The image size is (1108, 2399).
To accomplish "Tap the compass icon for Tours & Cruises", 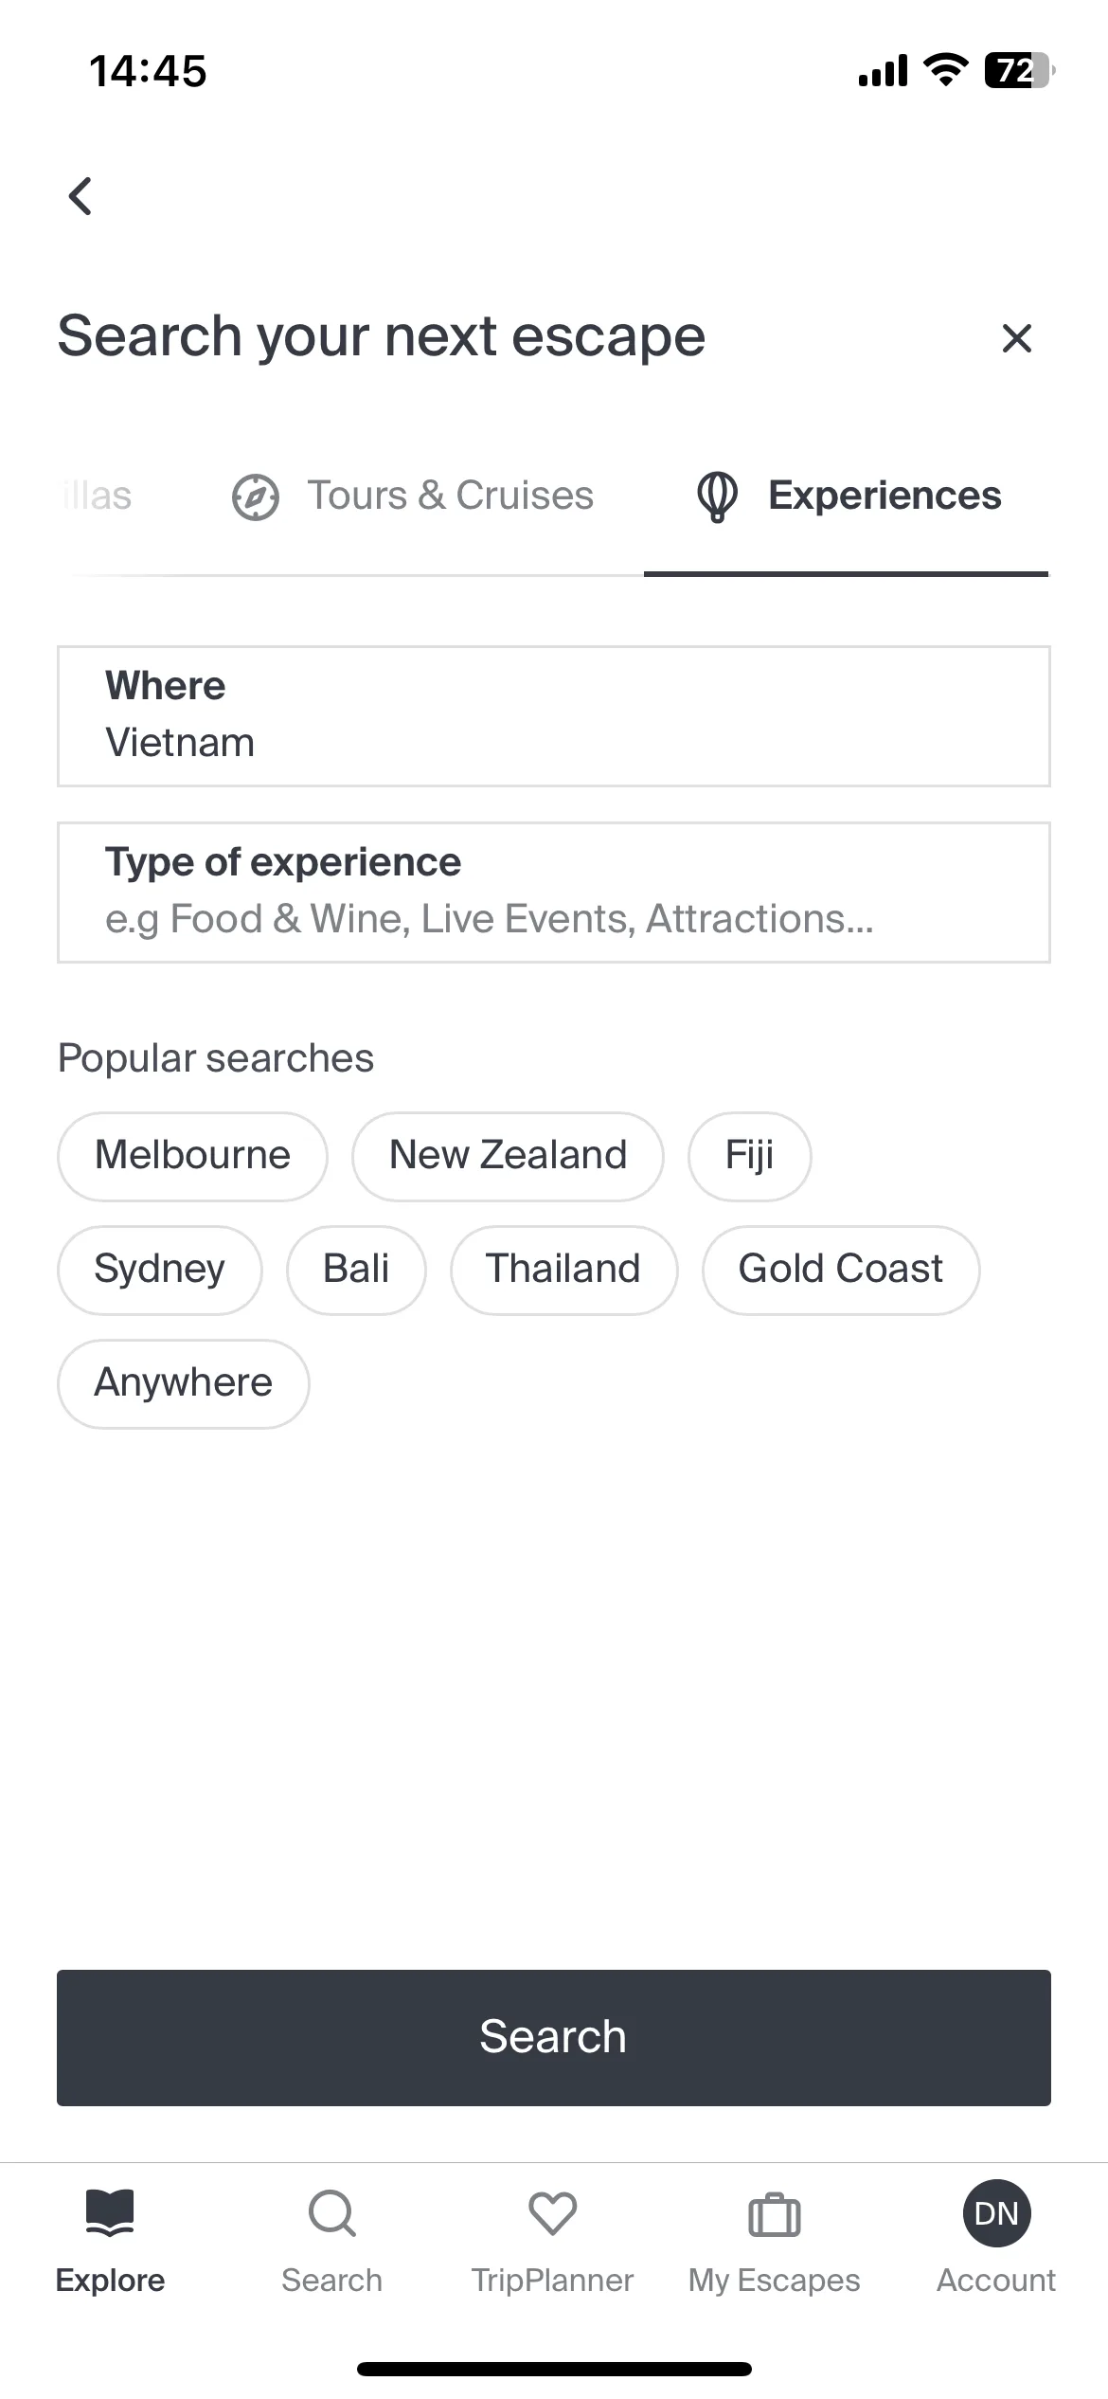I will coord(256,496).
